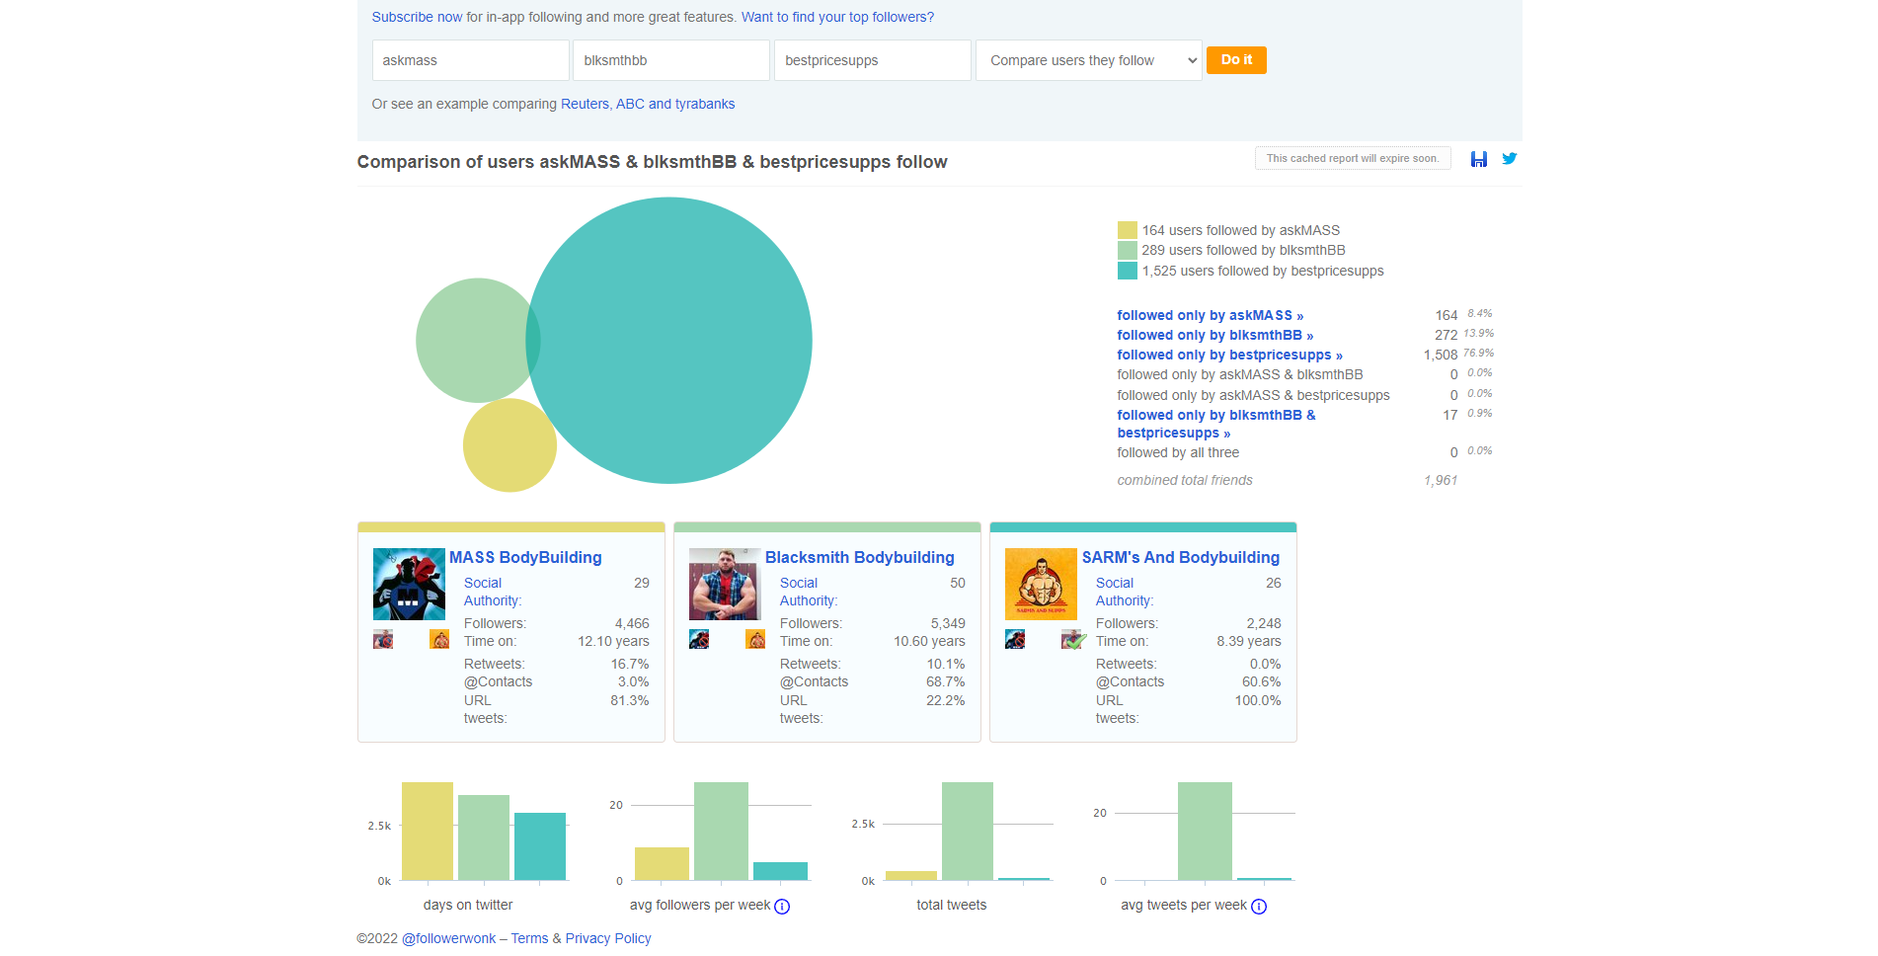Screen dimensions: 1878x956
Task: Click left small avatar icon under Blacksmith Bodybuilding card
Action: tap(699, 639)
